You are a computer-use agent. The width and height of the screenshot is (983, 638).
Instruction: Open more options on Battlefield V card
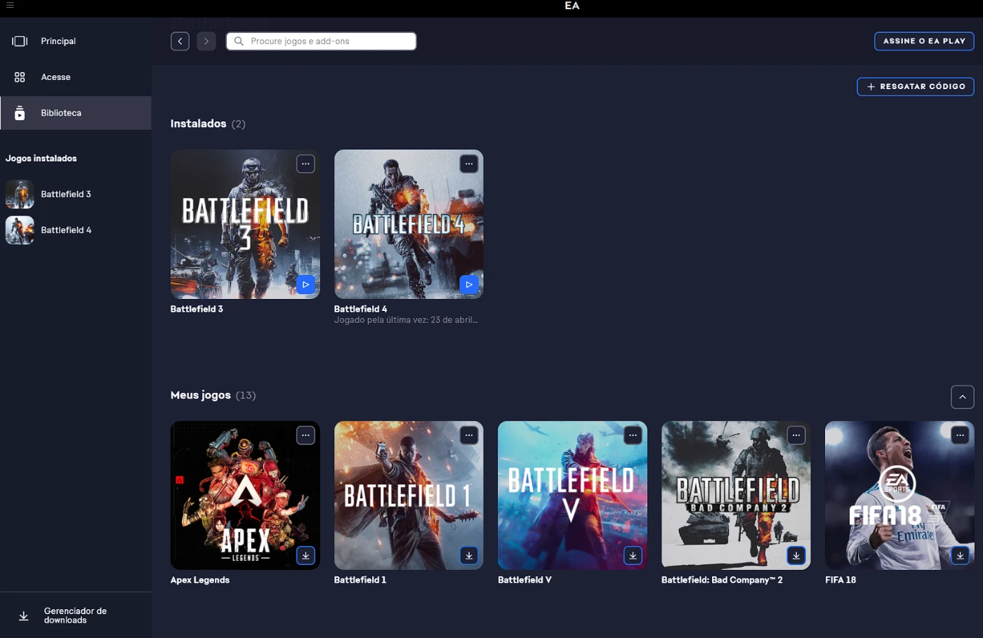pos(633,436)
